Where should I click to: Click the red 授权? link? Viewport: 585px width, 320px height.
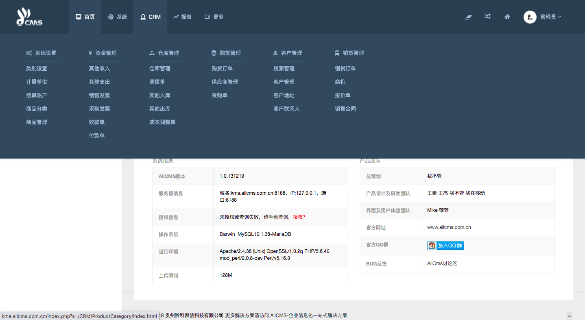299,217
